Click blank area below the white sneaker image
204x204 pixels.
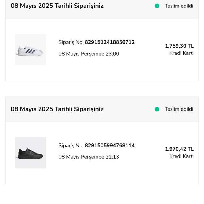tap(30, 73)
